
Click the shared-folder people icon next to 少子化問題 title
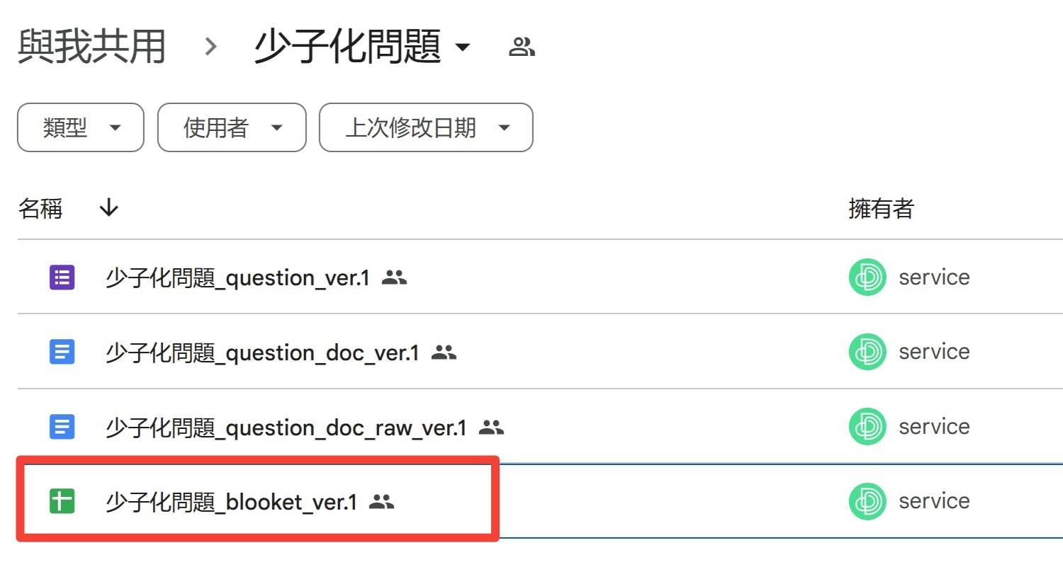[x=522, y=47]
